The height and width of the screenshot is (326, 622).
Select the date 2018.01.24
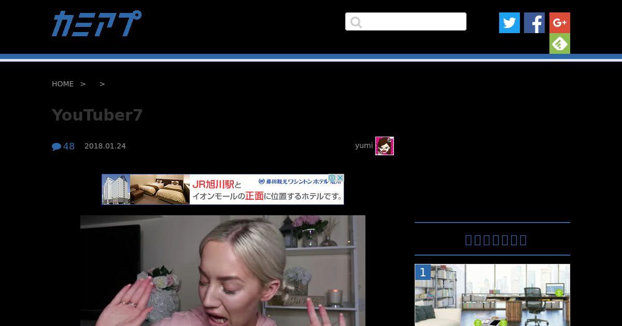click(105, 146)
